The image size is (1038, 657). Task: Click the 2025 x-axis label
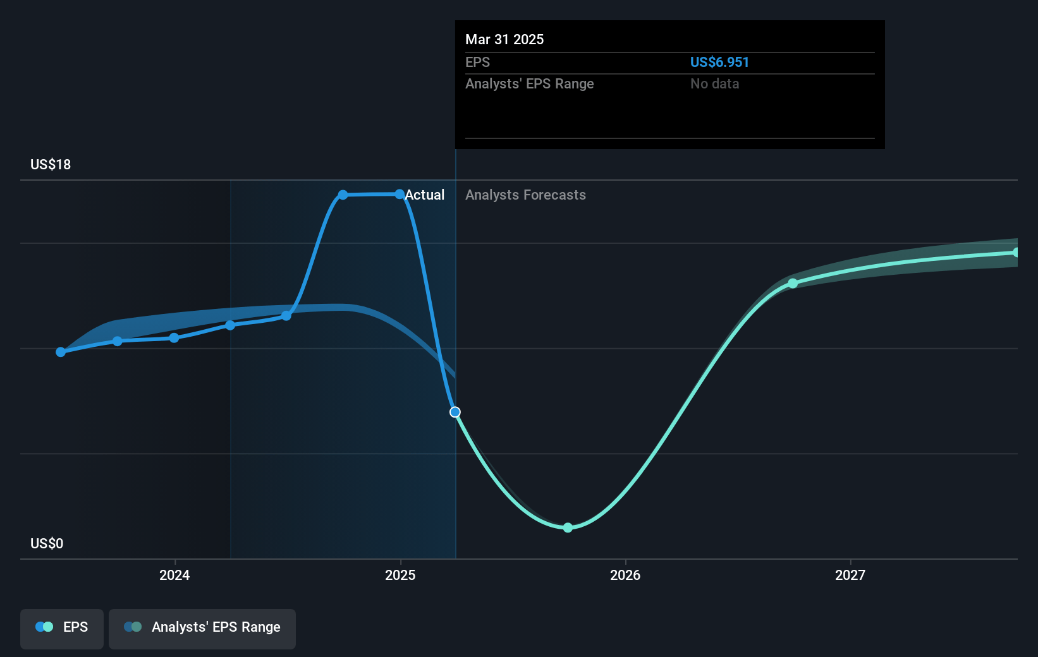pyautogui.click(x=400, y=575)
